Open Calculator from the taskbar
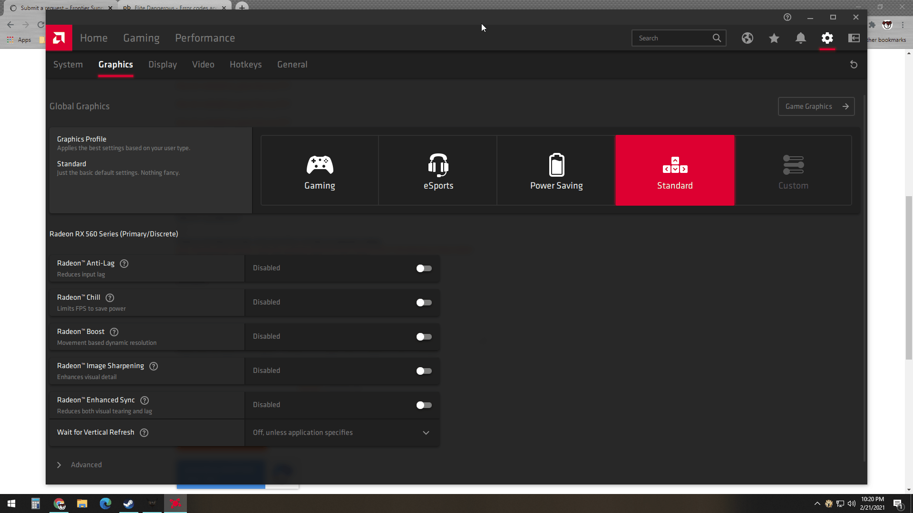 tap(36, 503)
